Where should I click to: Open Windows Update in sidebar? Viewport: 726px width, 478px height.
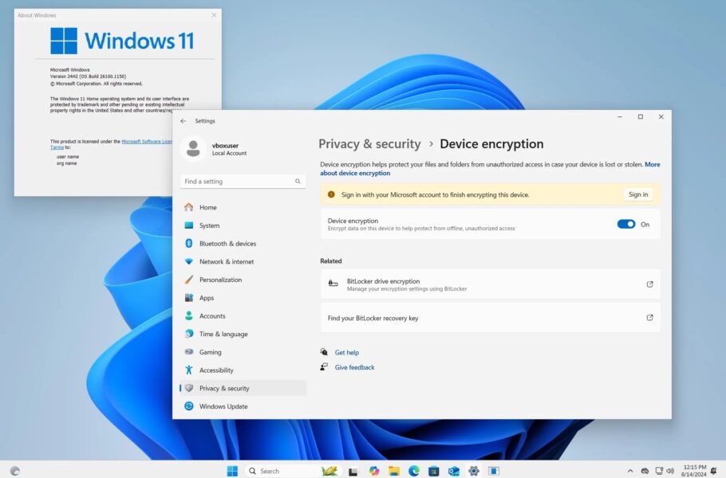click(223, 406)
